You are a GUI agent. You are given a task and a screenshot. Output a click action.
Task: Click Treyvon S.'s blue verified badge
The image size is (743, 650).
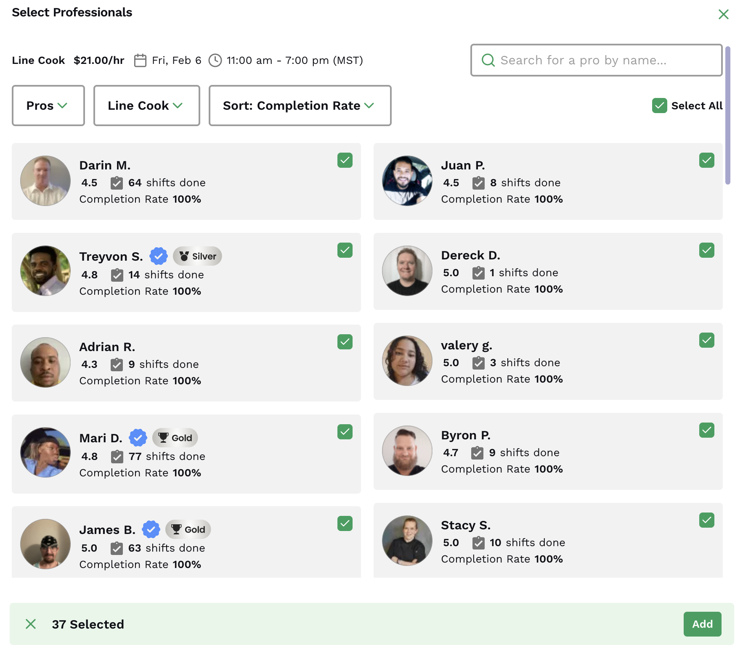click(x=159, y=256)
